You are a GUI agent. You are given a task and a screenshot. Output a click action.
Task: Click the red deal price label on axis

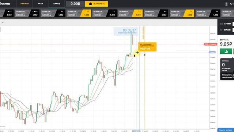click(x=211, y=44)
